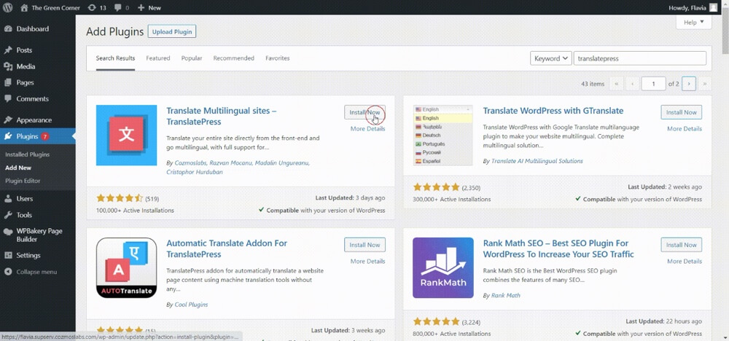View More Details for Rank Math SEO

[684, 261]
